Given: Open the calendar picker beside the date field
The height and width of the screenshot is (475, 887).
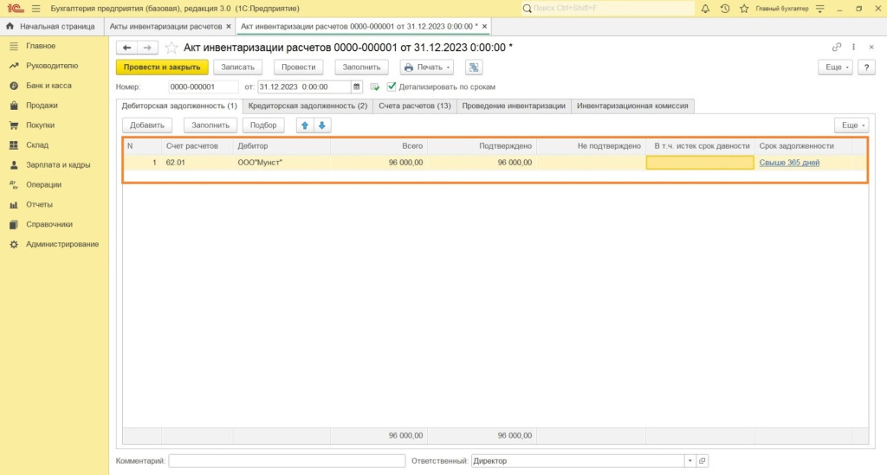Looking at the screenshot, I should (357, 87).
